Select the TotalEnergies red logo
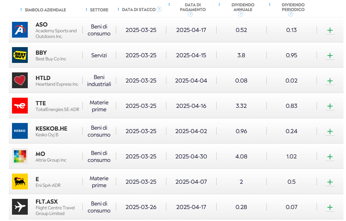 point(20,106)
